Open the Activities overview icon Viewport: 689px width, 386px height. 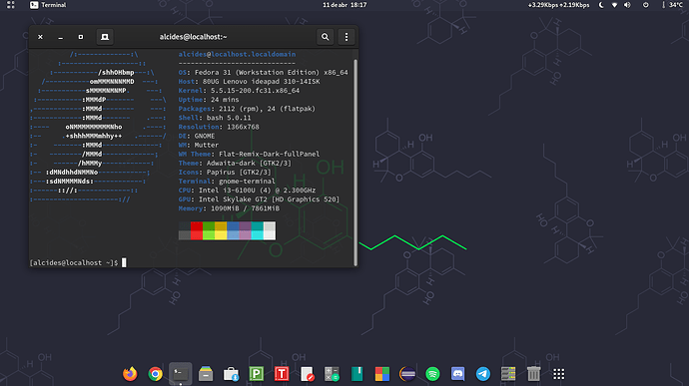pyautogui.click(x=11, y=5)
